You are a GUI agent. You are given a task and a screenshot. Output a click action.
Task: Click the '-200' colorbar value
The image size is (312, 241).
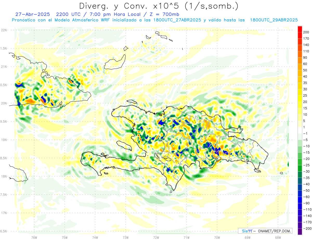(307, 228)
